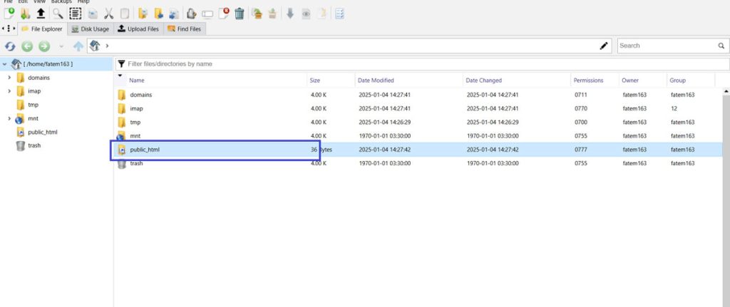Sort by Permissions column header

(x=588, y=80)
